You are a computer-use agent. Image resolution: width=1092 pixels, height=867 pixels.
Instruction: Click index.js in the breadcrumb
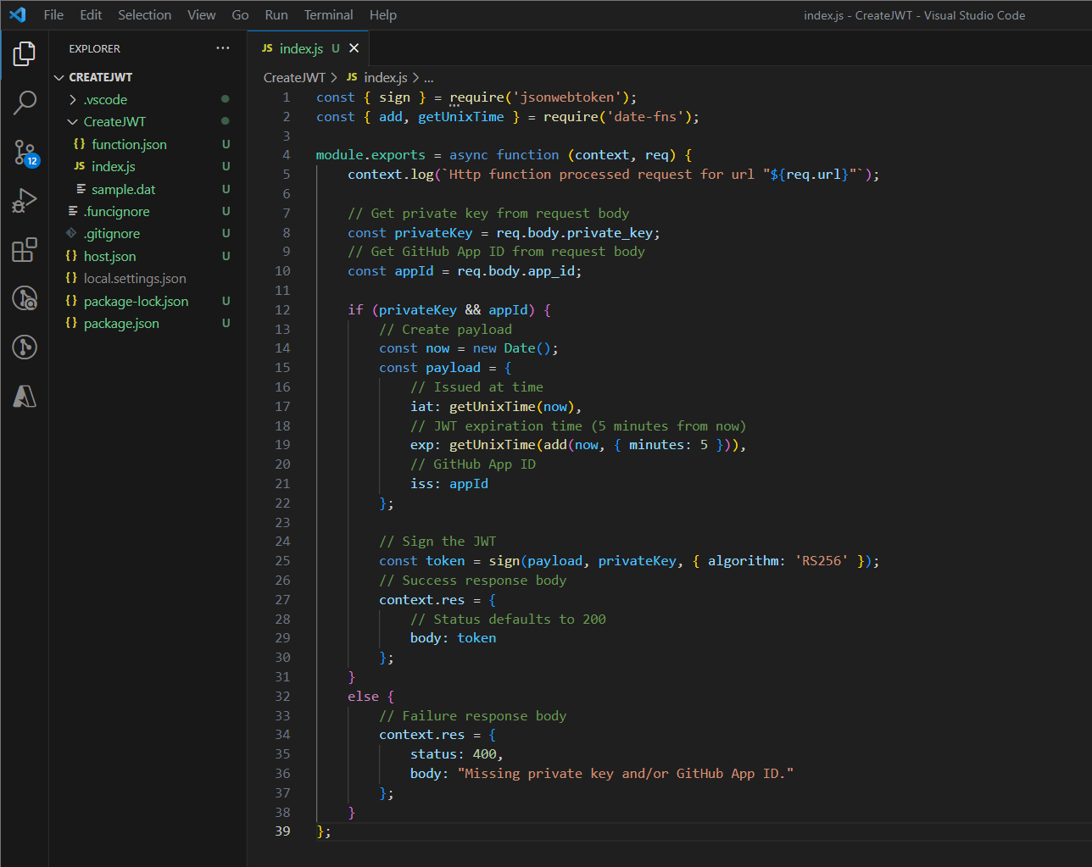(x=386, y=77)
